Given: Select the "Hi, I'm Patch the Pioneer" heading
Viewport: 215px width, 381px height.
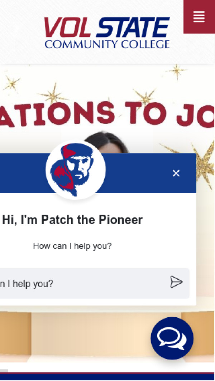Looking at the screenshot, I should tap(72, 220).
